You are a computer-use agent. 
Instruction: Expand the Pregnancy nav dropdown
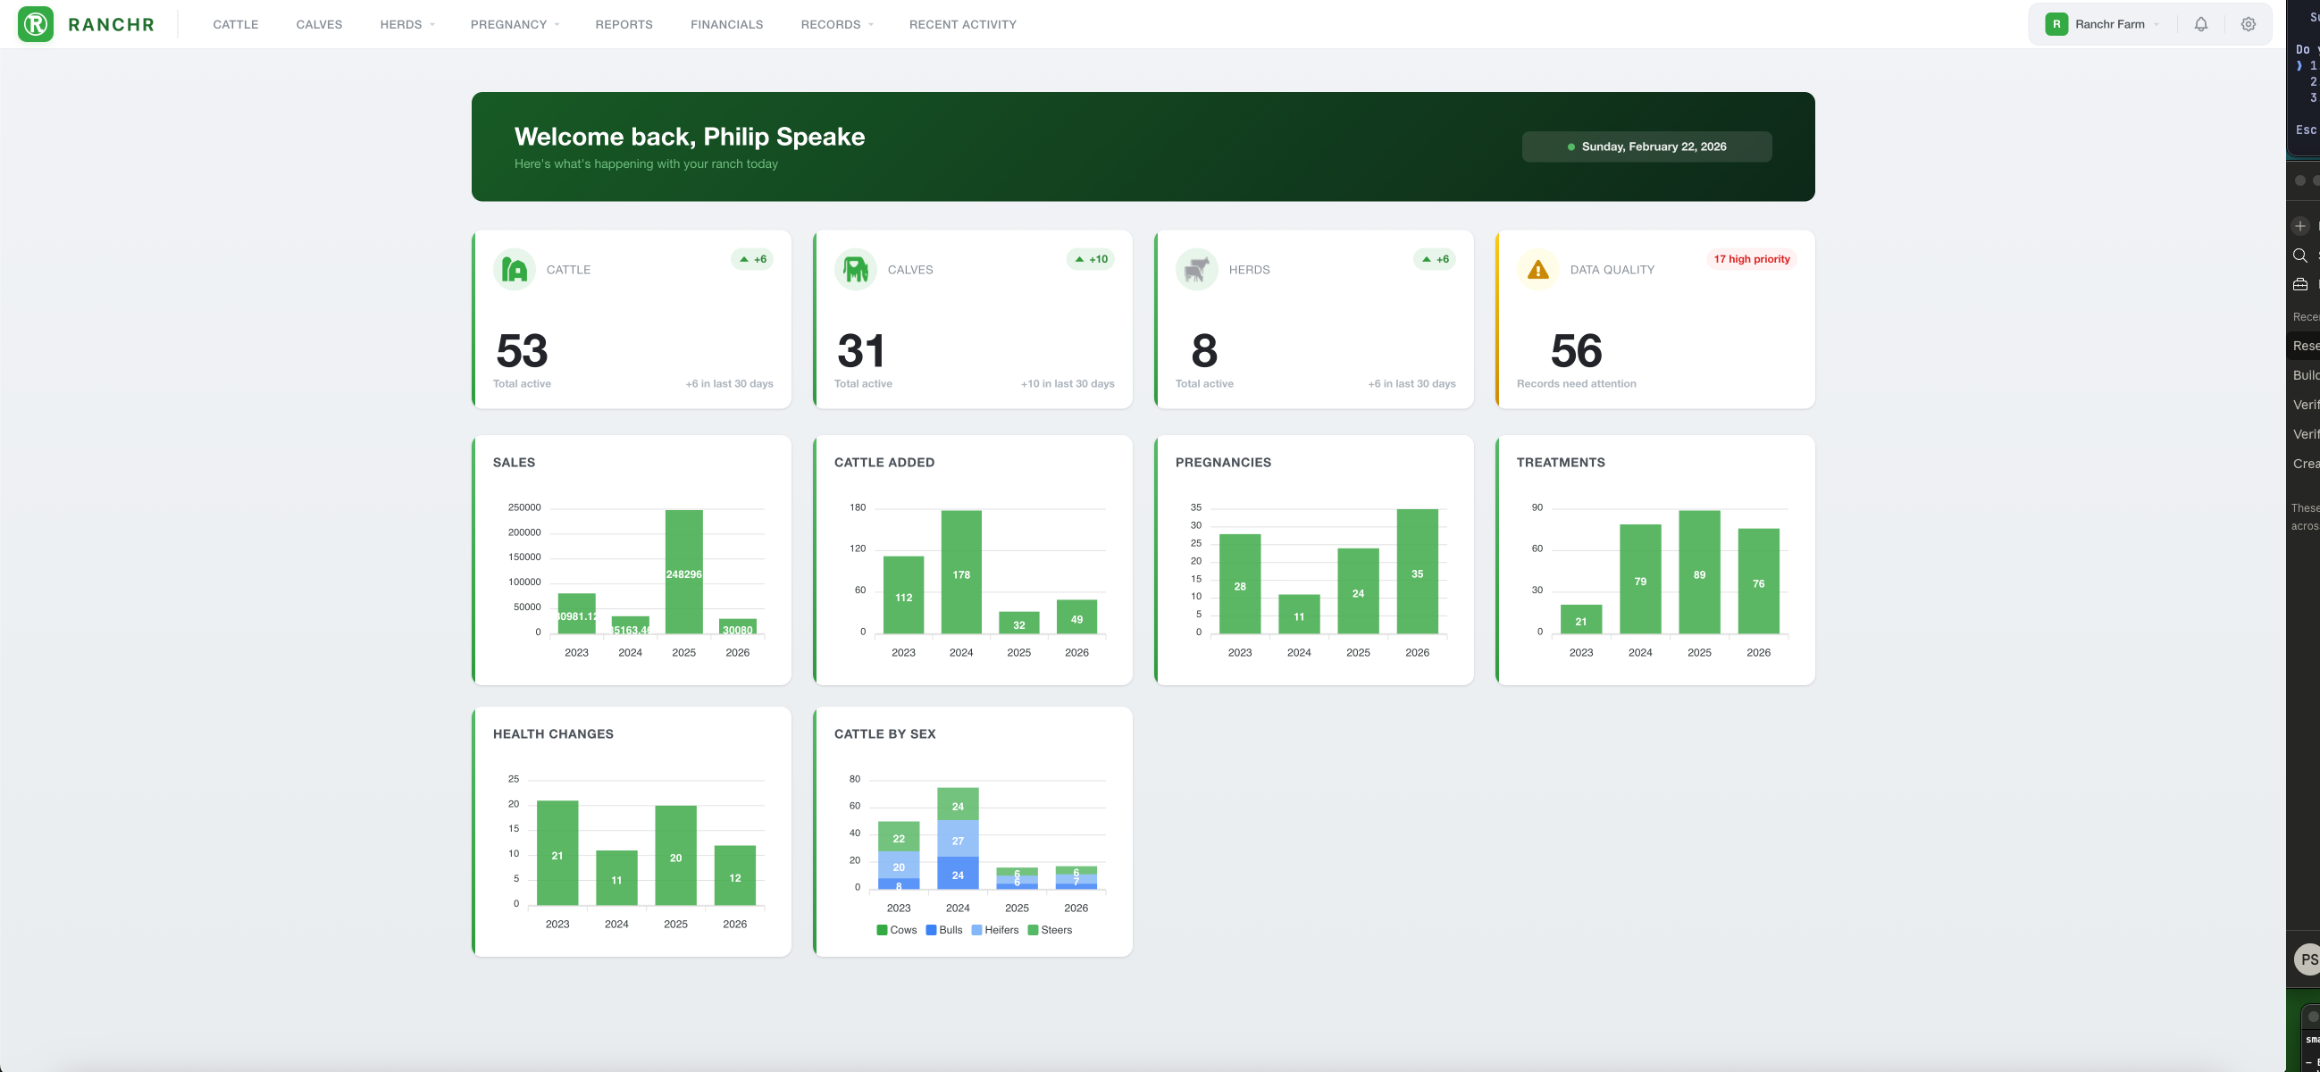(x=515, y=24)
